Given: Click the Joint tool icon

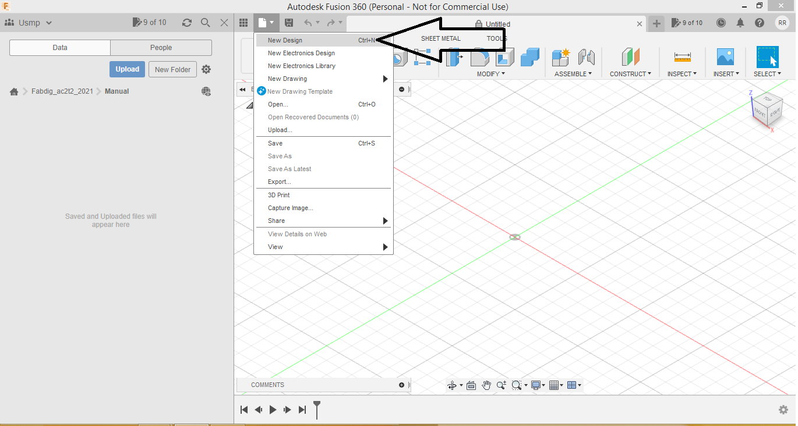Looking at the screenshot, I should [586, 57].
